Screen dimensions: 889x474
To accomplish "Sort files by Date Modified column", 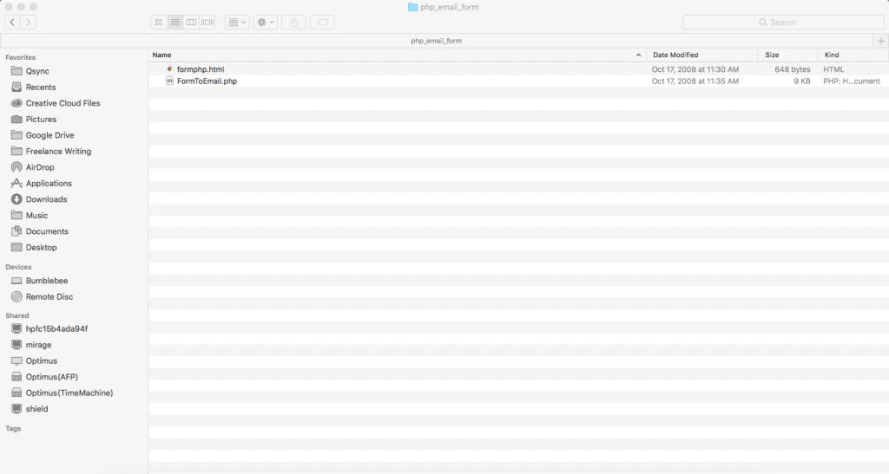I will click(x=701, y=55).
